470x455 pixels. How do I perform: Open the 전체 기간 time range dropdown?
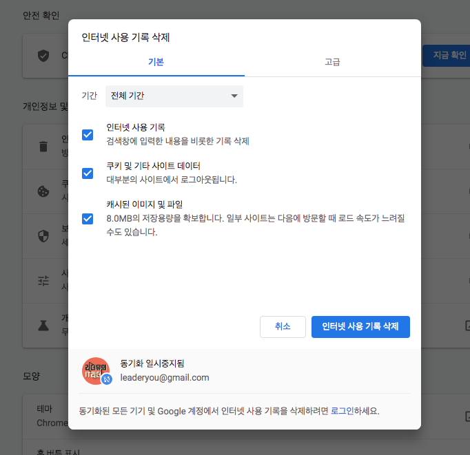click(x=174, y=96)
